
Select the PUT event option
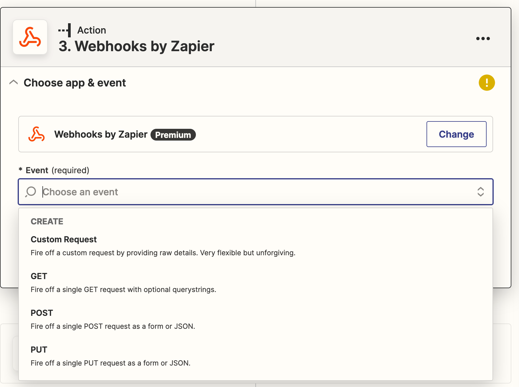(x=39, y=350)
